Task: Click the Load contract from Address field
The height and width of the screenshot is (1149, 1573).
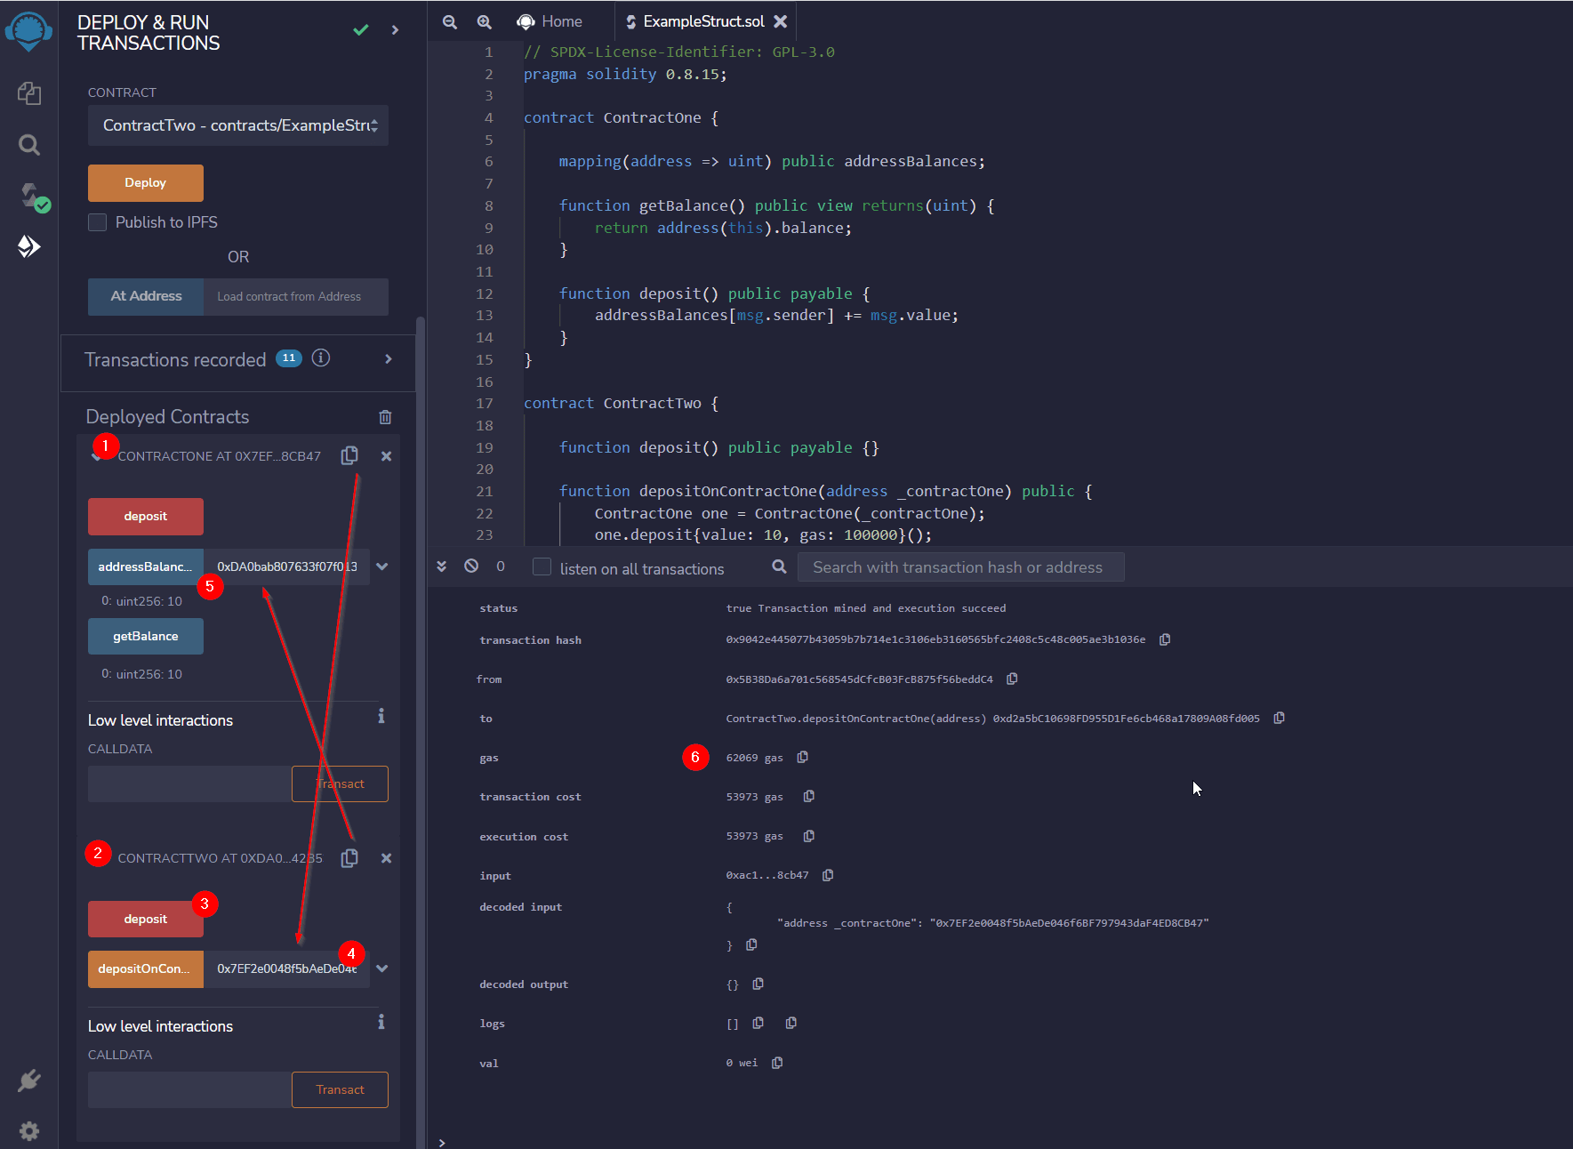Action: tap(296, 296)
